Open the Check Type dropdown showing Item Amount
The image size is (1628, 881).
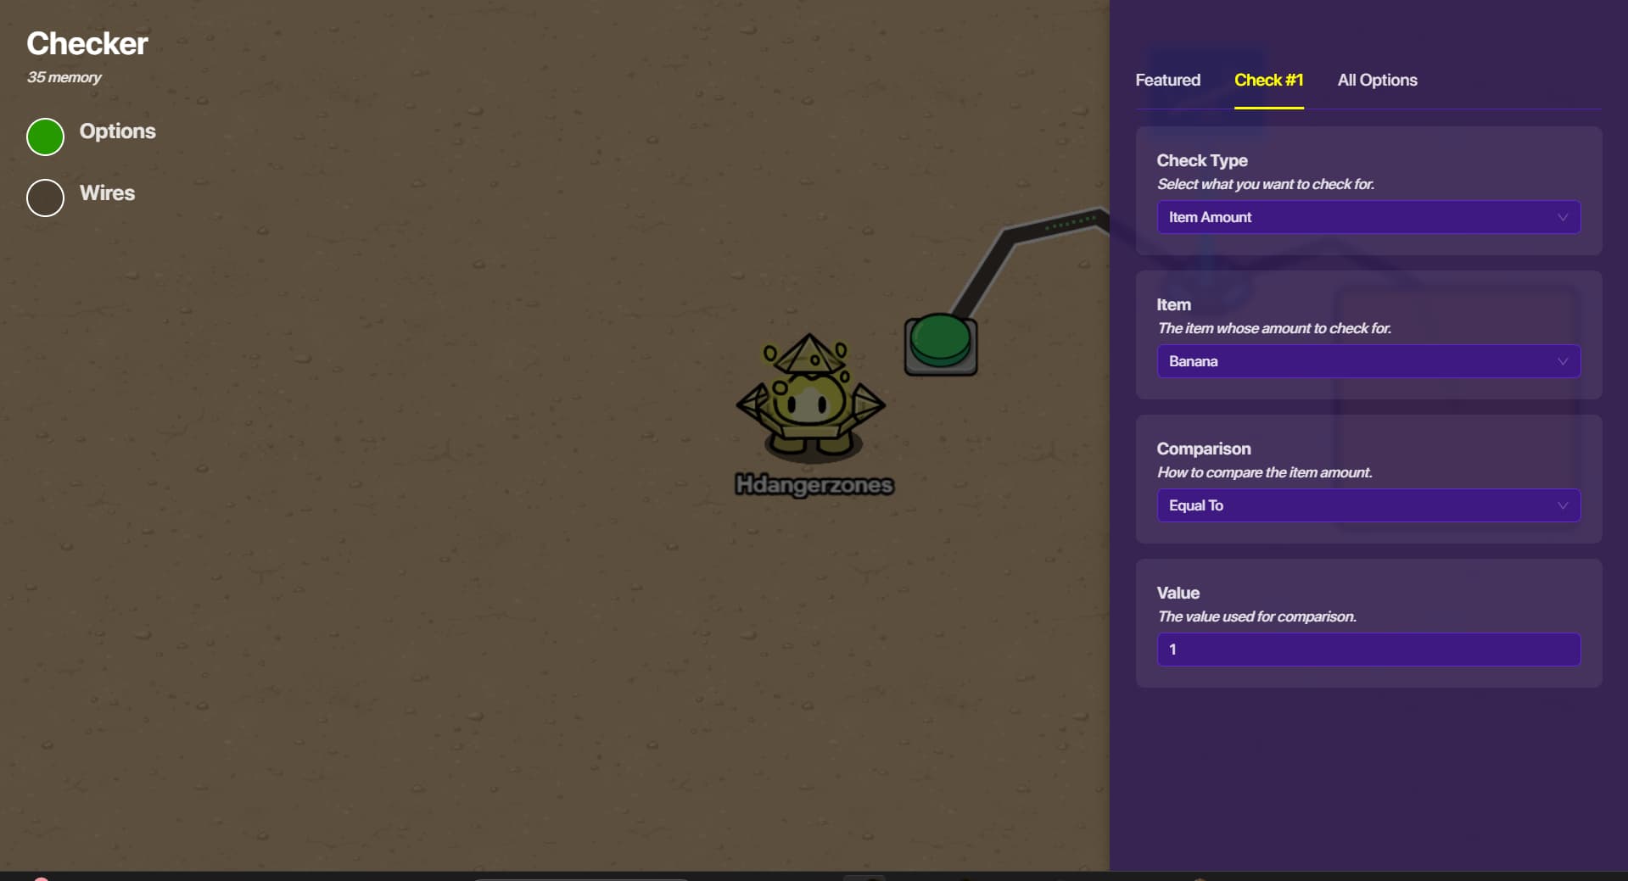click(x=1368, y=218)
